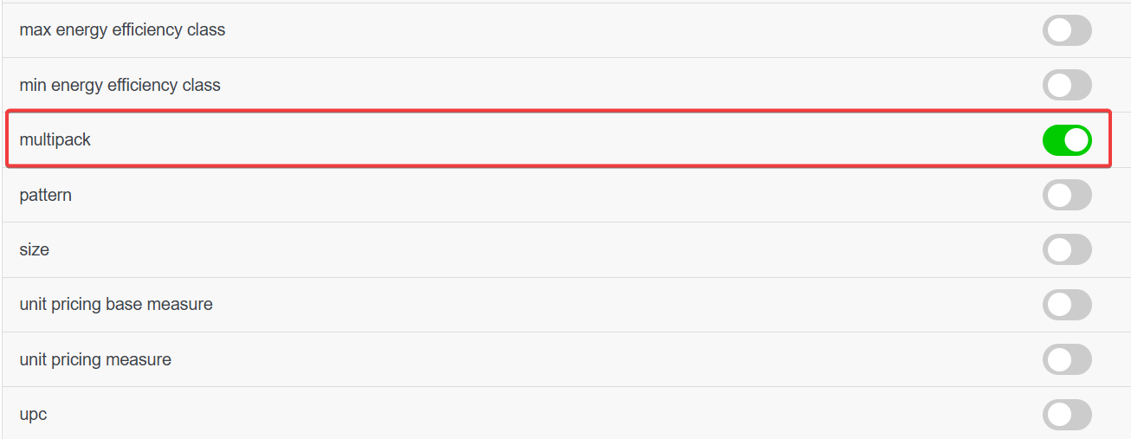Activate the unit pricing measure switch
This screenshot has height=439, width=1131.
[1067, 359]
